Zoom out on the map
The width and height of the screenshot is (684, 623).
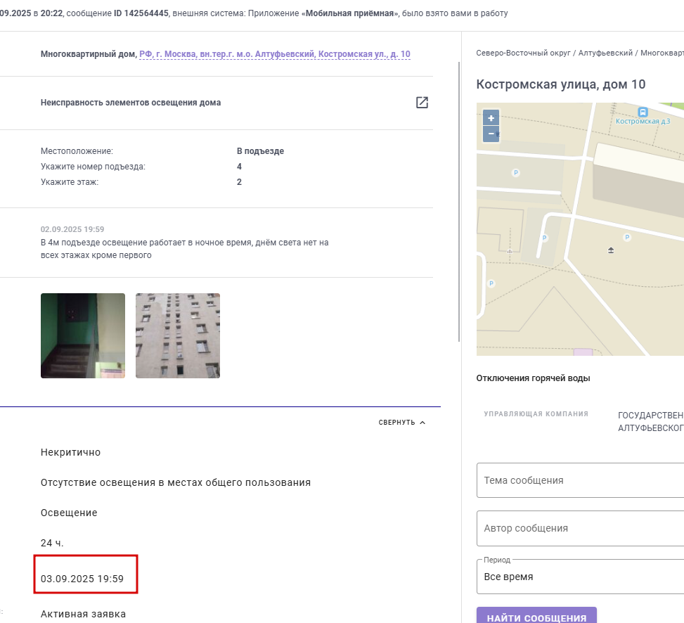[491, 134]
